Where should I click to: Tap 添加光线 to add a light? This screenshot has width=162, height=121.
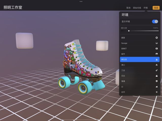click(x=137, y=8)
